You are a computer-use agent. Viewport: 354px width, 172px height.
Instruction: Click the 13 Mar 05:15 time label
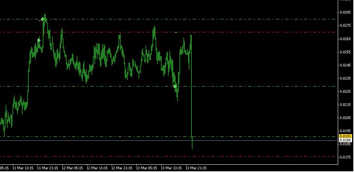point(146,168)
